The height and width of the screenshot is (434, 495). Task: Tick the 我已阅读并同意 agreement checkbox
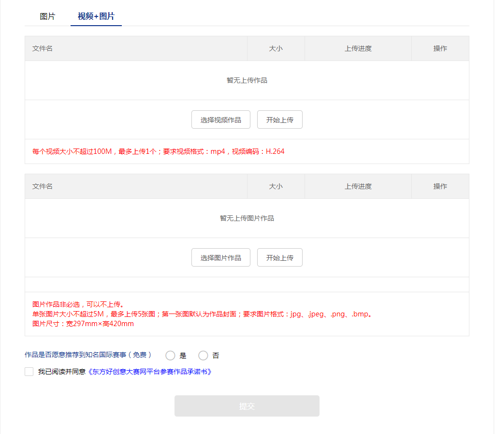pos(29,372)
